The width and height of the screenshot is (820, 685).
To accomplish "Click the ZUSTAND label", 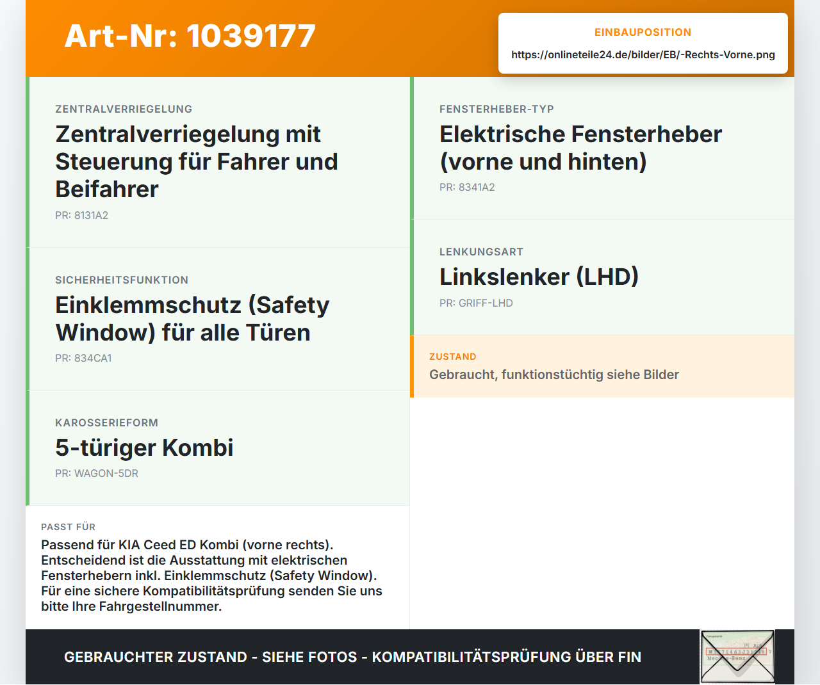I will click(x=452, y=357).
